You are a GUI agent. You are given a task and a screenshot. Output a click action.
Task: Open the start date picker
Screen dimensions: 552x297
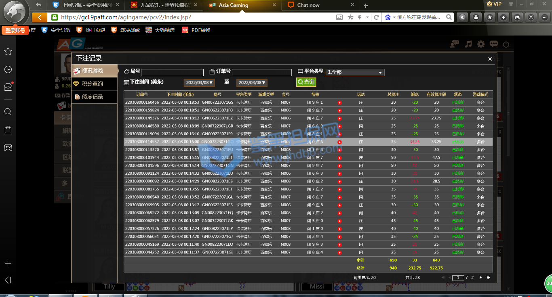click(199, 82)
